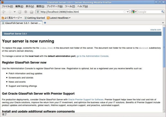Viewport: 166px width, 117px height.
Task: Bookmark this page with the star icon
Action: [x=124, y=12]
